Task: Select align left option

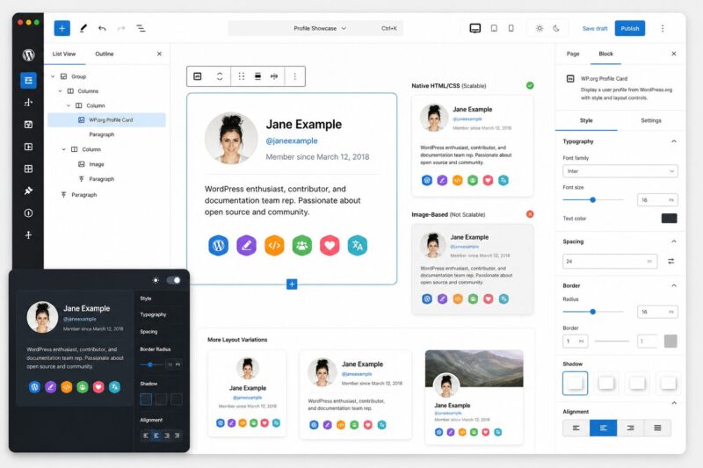Action: pyautogui.click(x=576, y=428)
